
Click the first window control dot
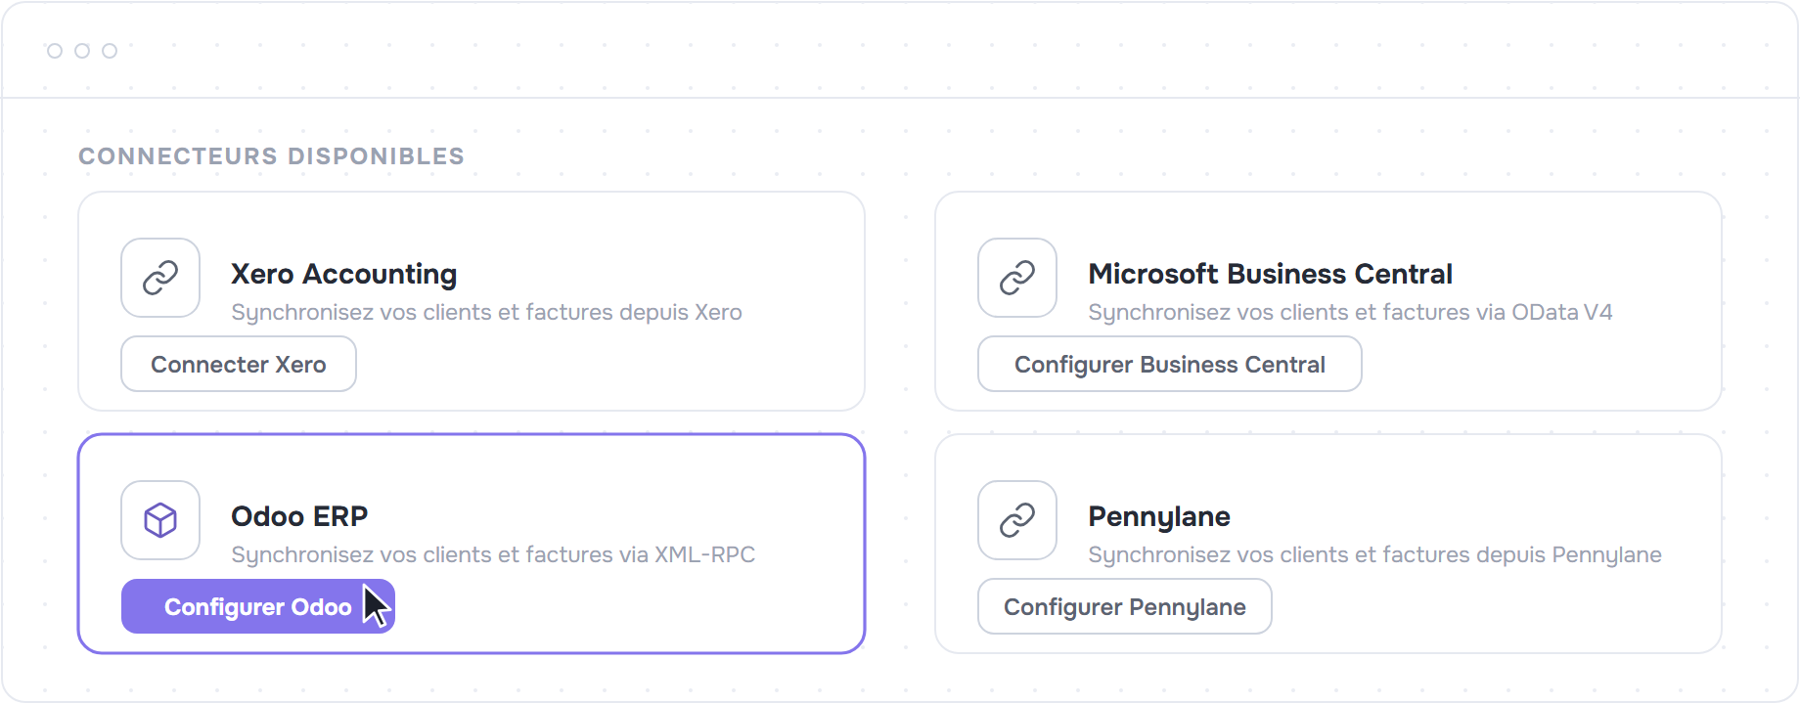point(55,51)
